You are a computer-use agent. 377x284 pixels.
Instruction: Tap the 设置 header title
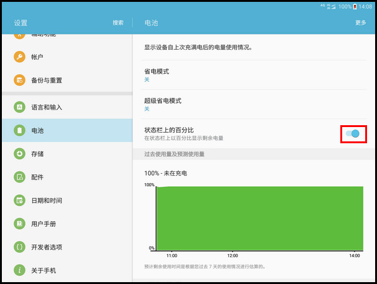pyautogui.click(x=21, y=23)
